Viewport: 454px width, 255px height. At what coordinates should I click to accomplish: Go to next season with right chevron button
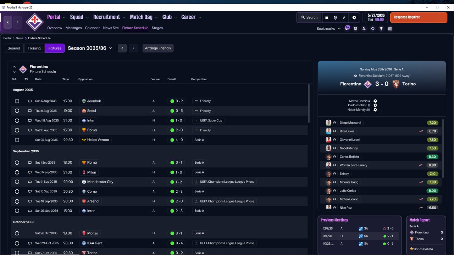tap(133, 48)
